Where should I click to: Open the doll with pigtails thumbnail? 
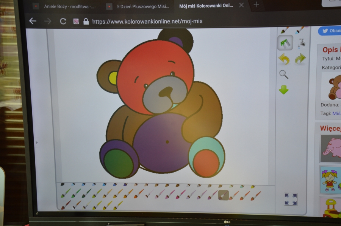point(331,180)
